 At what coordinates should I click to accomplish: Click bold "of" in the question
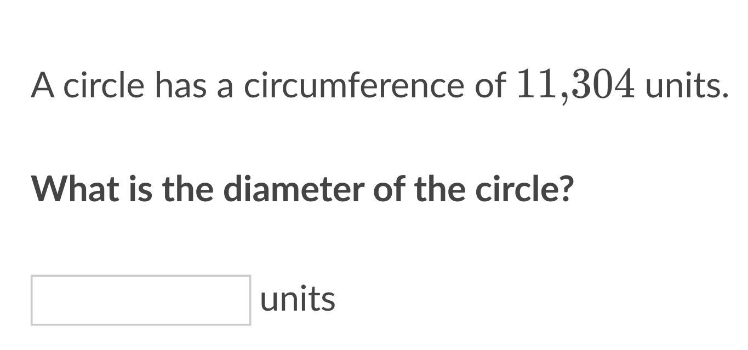[390, 189]
